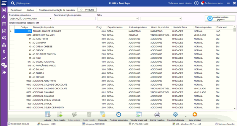Open the help question mark icon

[196, 3]
